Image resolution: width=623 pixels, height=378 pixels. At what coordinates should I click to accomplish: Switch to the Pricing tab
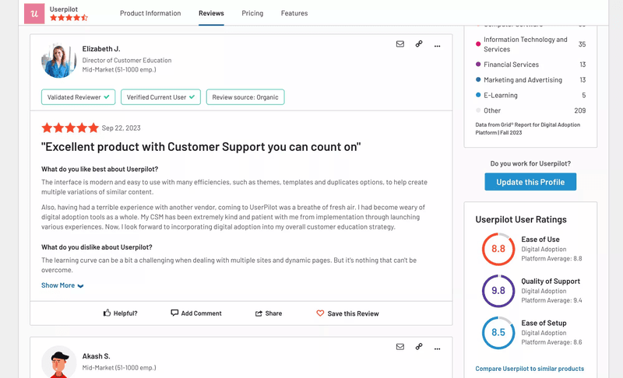(x=252, y=13)
